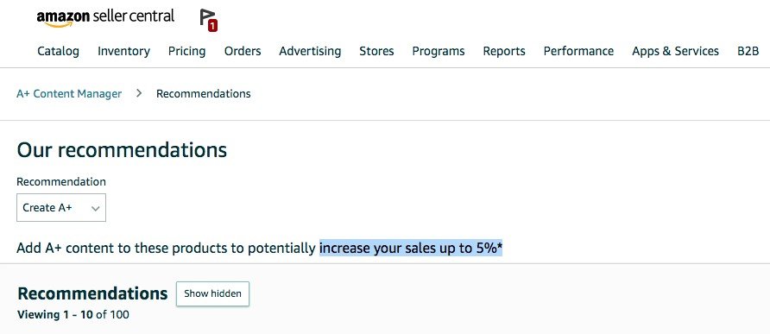Image resolution: width=770 pixels, height=334 pixels.
Task: Click the highlighted increase your sales text
Action: (411, 248)
